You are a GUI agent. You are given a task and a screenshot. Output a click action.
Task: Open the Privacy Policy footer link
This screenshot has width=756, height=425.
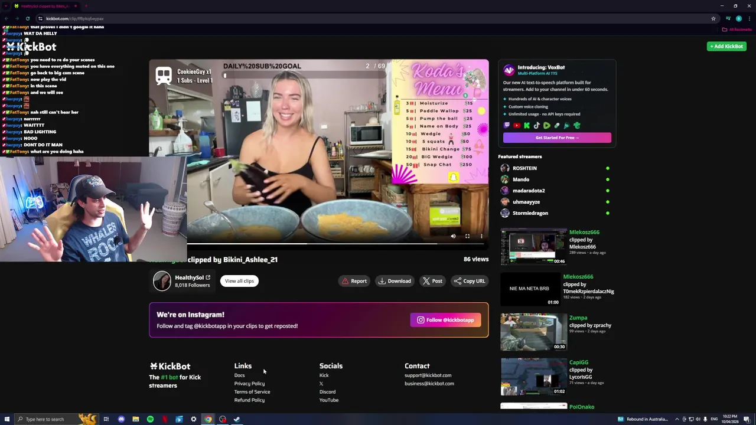[x=249, y=384]
